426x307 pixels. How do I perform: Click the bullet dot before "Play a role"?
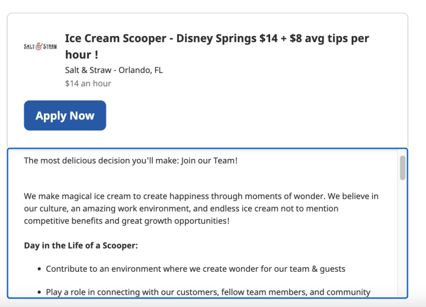click(39, 292)
